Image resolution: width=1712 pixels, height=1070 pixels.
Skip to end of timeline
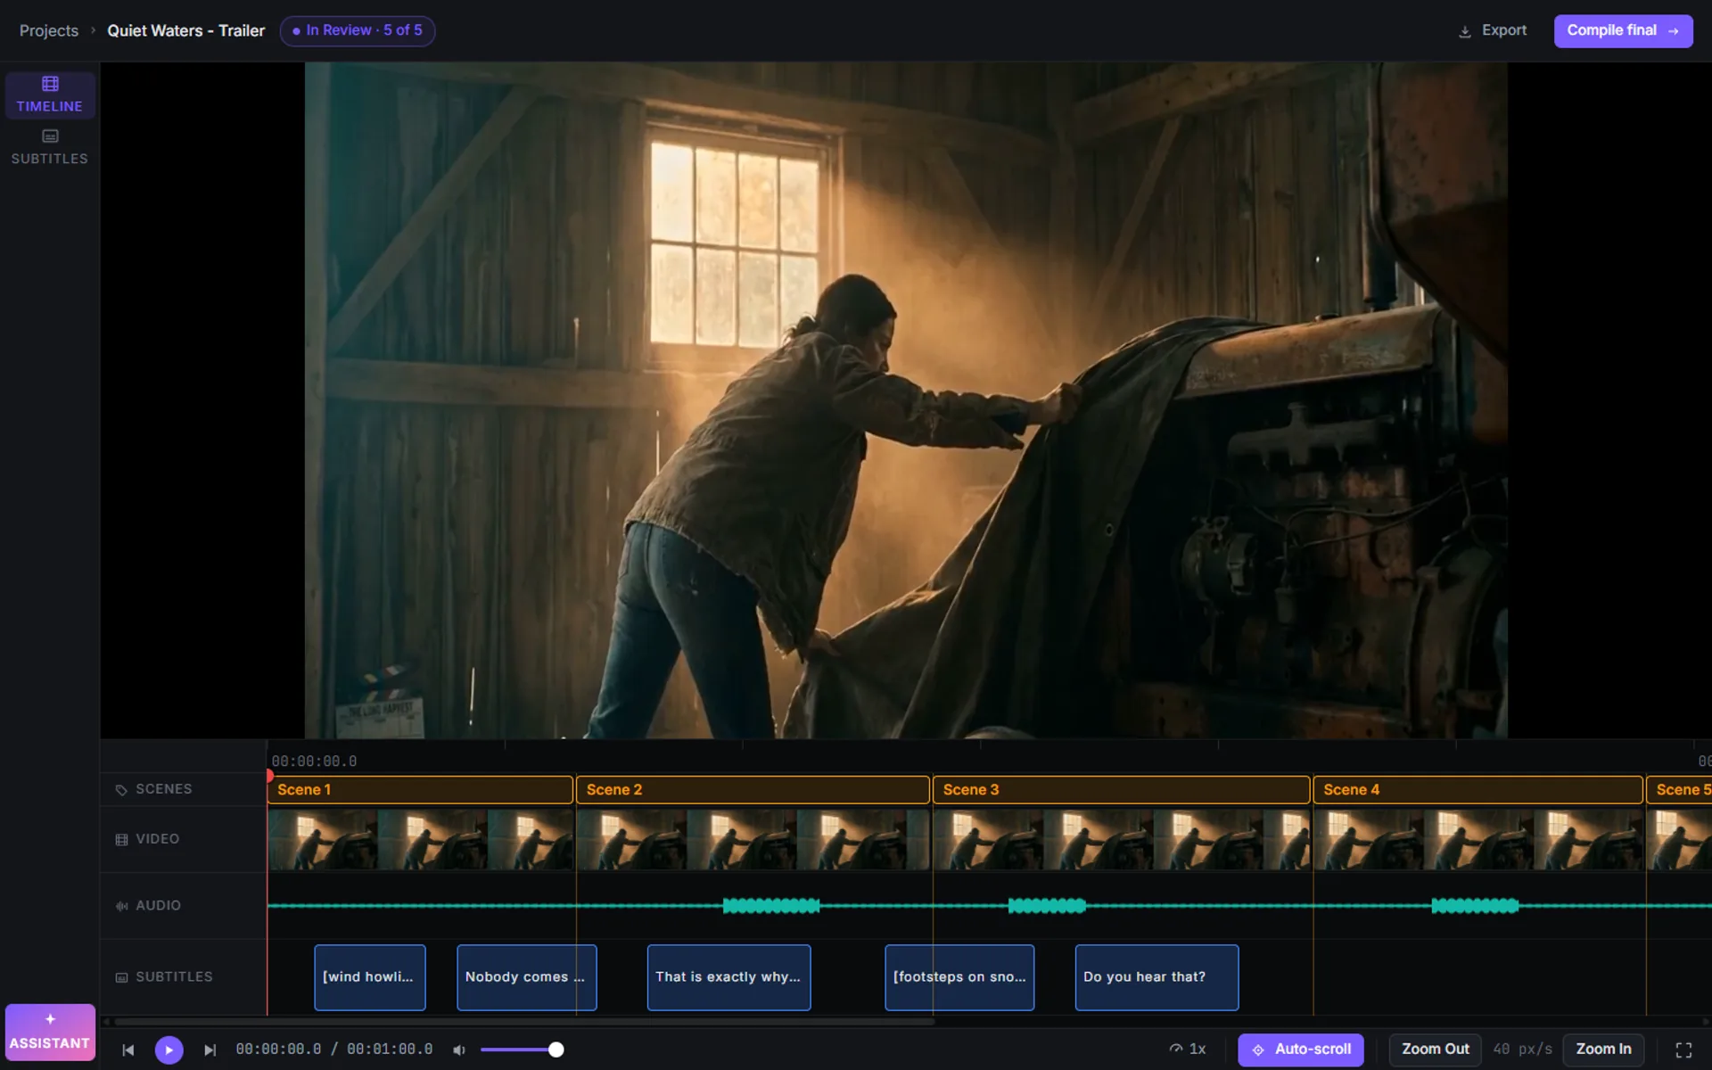tap(210, 1049)
